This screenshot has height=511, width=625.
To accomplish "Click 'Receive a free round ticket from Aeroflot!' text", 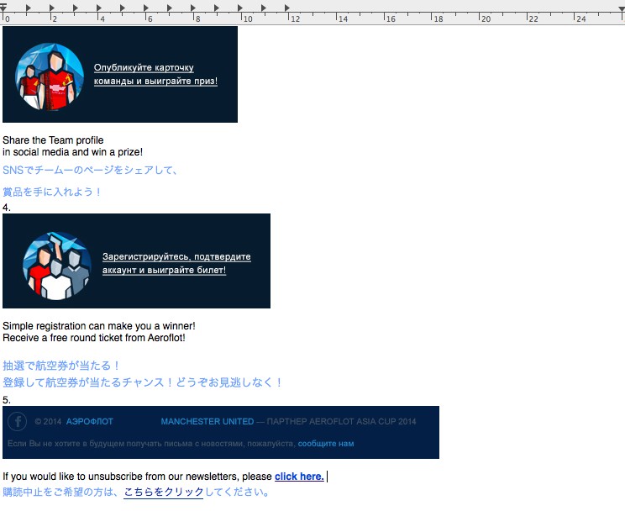I will 94,338.
